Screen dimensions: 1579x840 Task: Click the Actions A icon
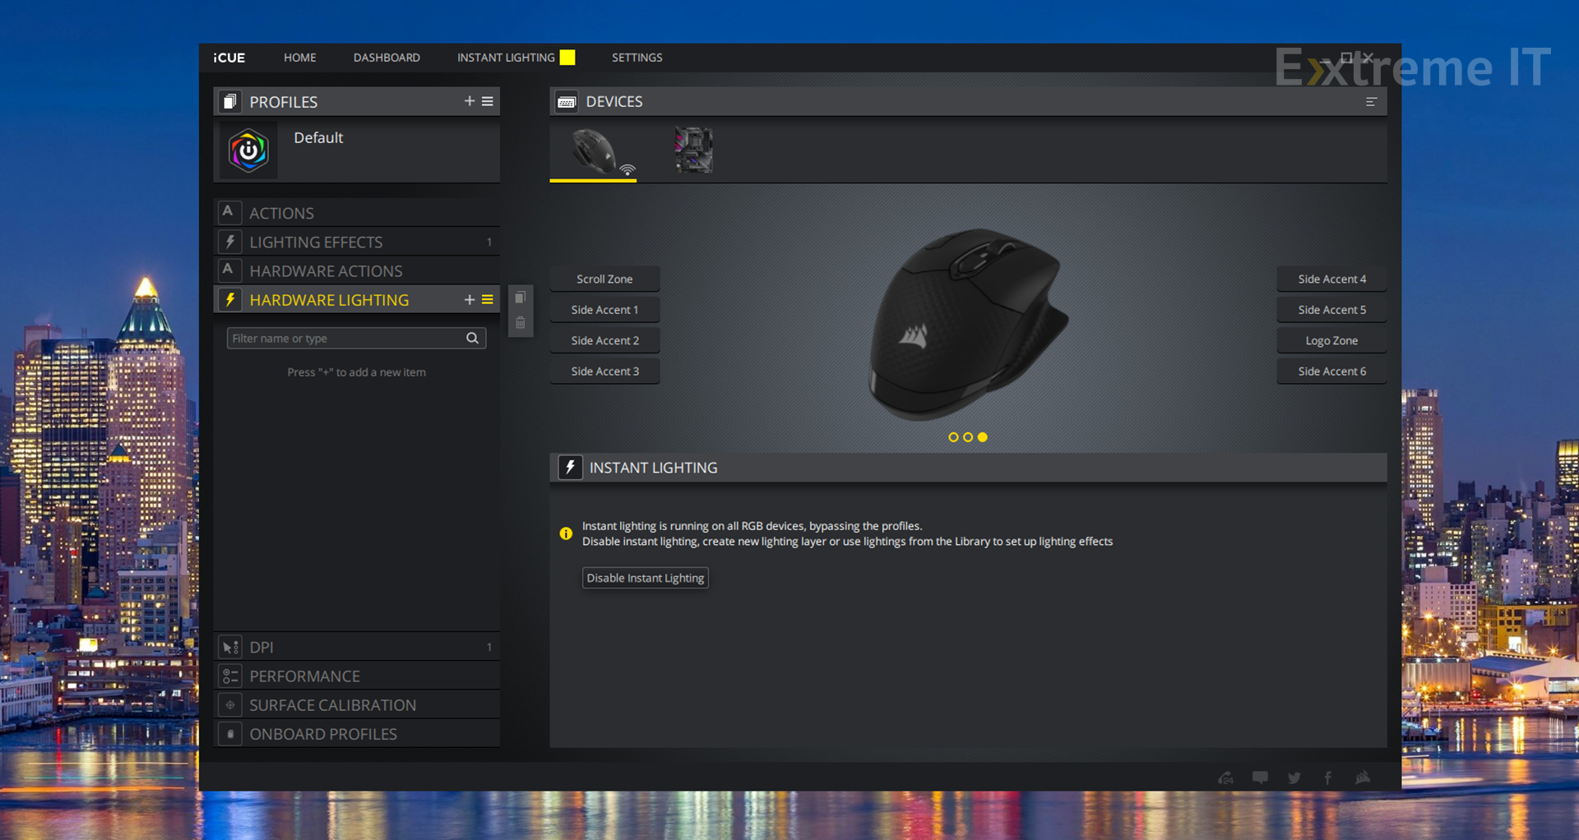[229, 213]
